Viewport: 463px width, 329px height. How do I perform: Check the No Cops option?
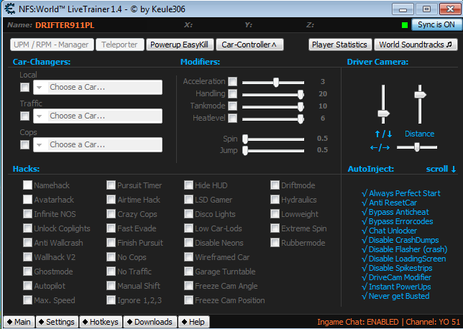pyautogui.click(x=111, y=257)
